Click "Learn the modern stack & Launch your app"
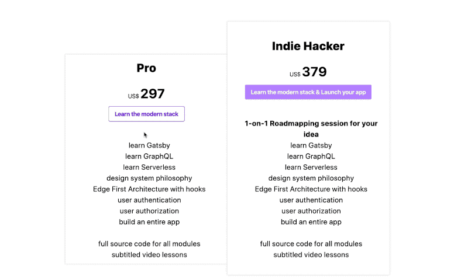The height and width of the screenshot is (277, 468). pyautogui.click(x=308, y=92)
